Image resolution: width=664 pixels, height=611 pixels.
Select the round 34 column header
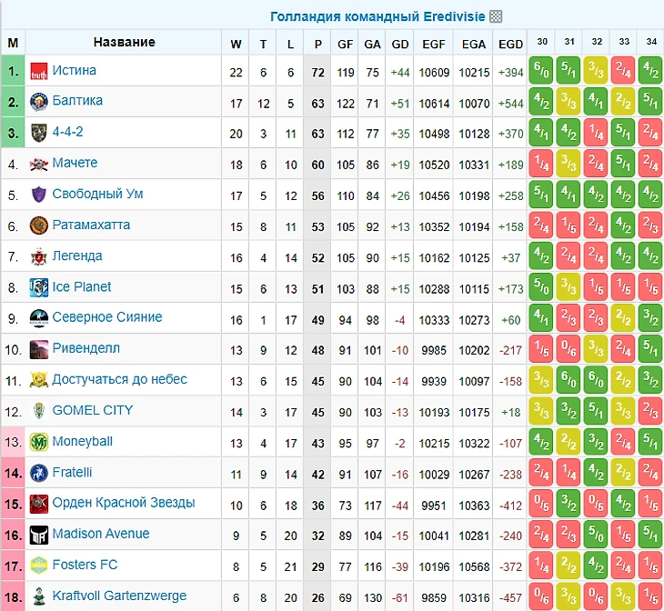(x=651, y=42)
